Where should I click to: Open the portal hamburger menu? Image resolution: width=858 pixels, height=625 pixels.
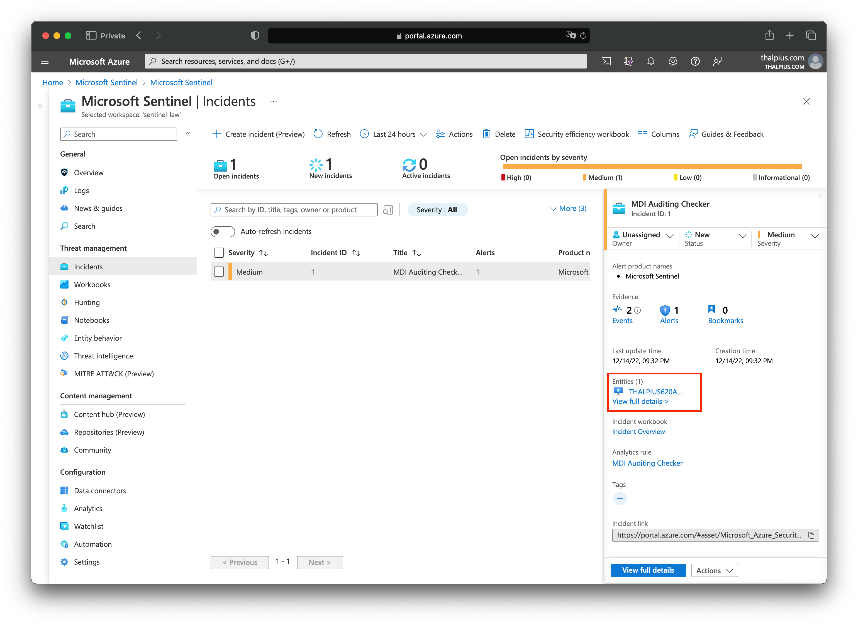point(45,61)
